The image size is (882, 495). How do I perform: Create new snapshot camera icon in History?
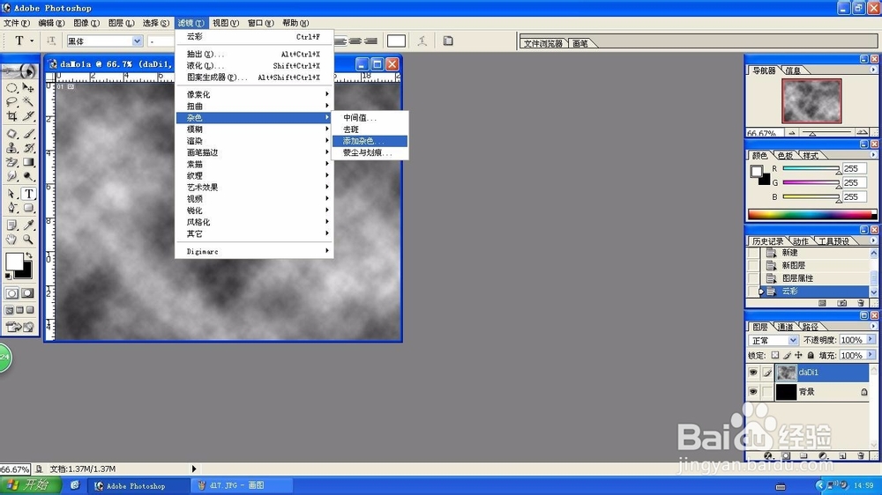point(841,303)
